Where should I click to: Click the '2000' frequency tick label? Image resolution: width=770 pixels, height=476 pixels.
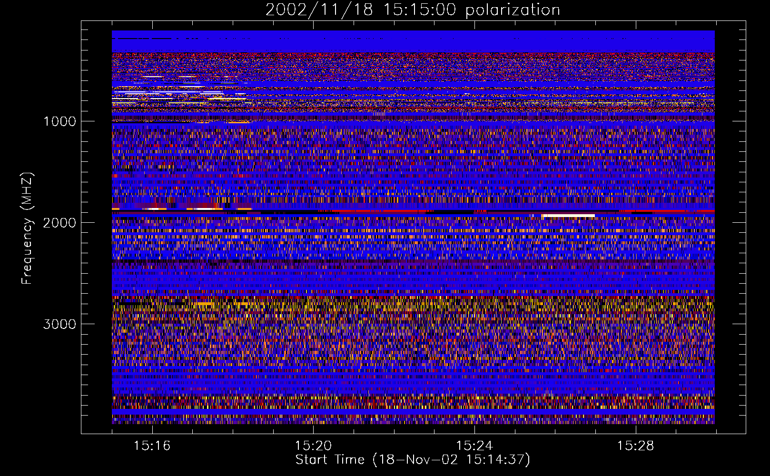coord(59,223)
